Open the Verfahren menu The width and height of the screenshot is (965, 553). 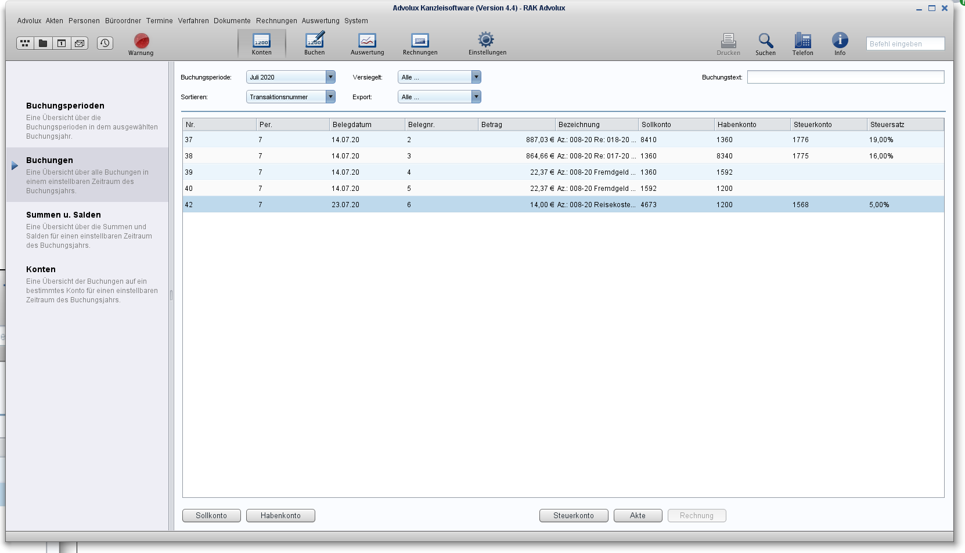point(193,21)
